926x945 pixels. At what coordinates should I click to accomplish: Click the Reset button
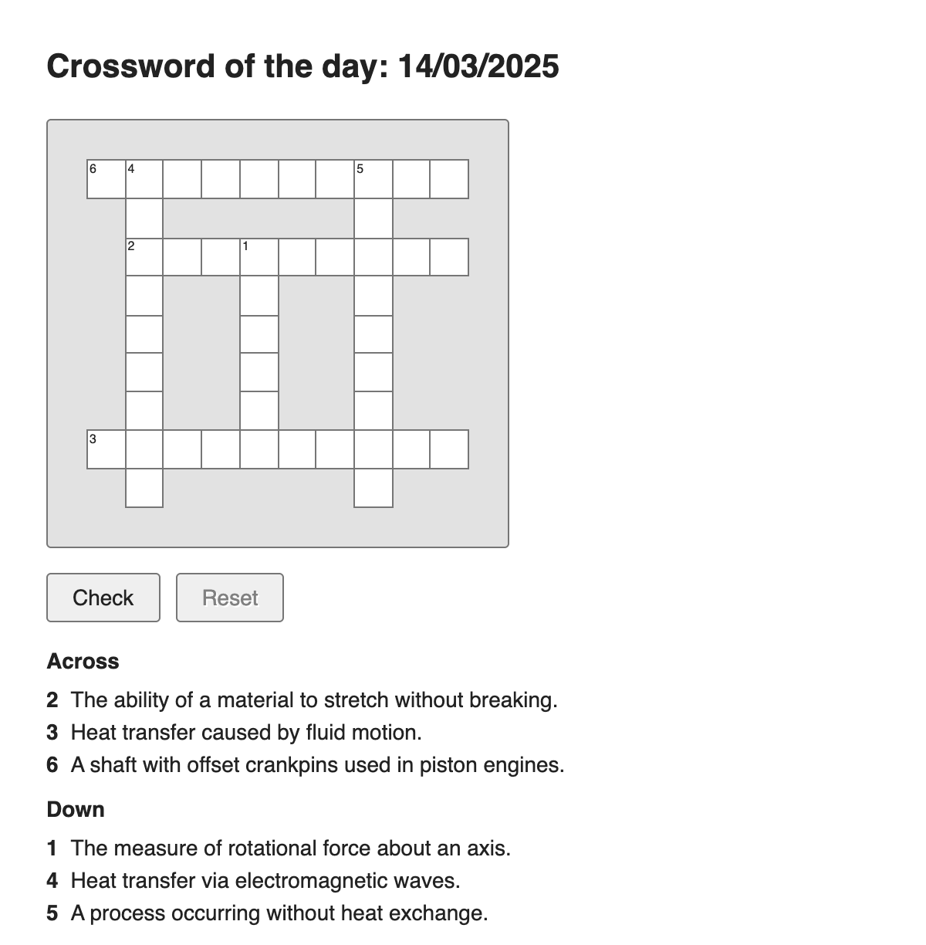[230, 598]
